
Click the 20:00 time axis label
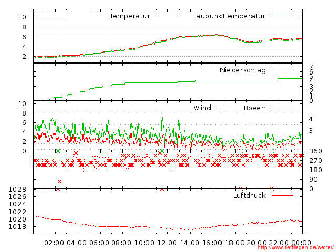pos(257,243)
